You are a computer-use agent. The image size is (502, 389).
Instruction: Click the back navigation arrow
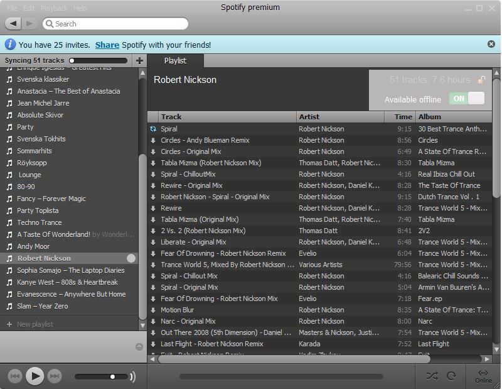coord(13,23)
